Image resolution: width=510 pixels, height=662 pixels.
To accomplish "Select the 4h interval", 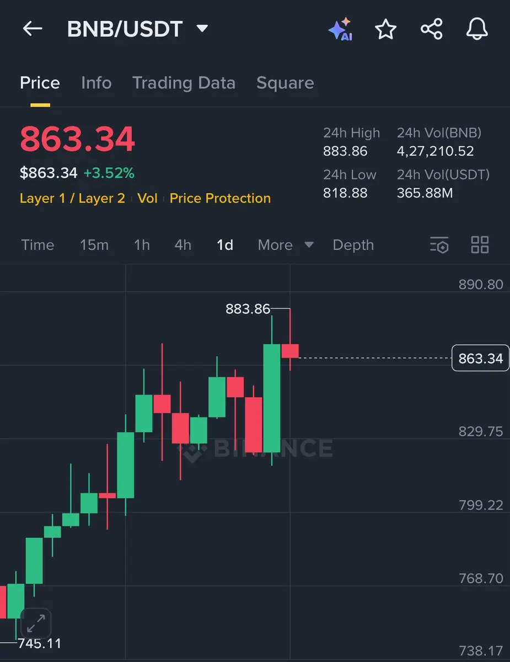I will point(183,245).
